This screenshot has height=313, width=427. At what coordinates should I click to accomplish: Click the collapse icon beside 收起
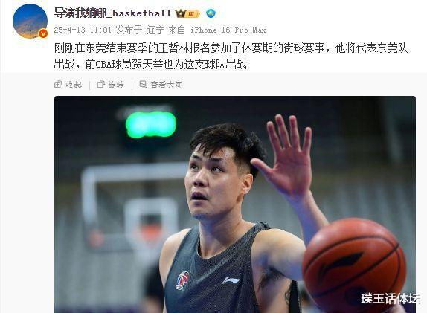click(x=58, y=85)
